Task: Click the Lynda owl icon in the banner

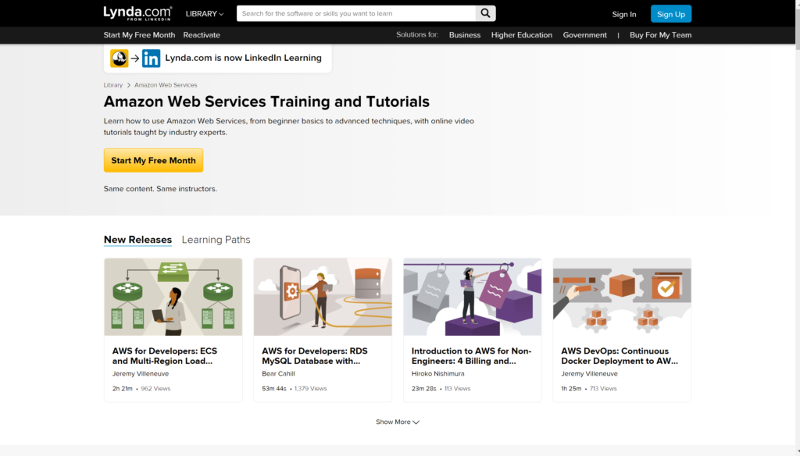Action: [x=120, y=58]
